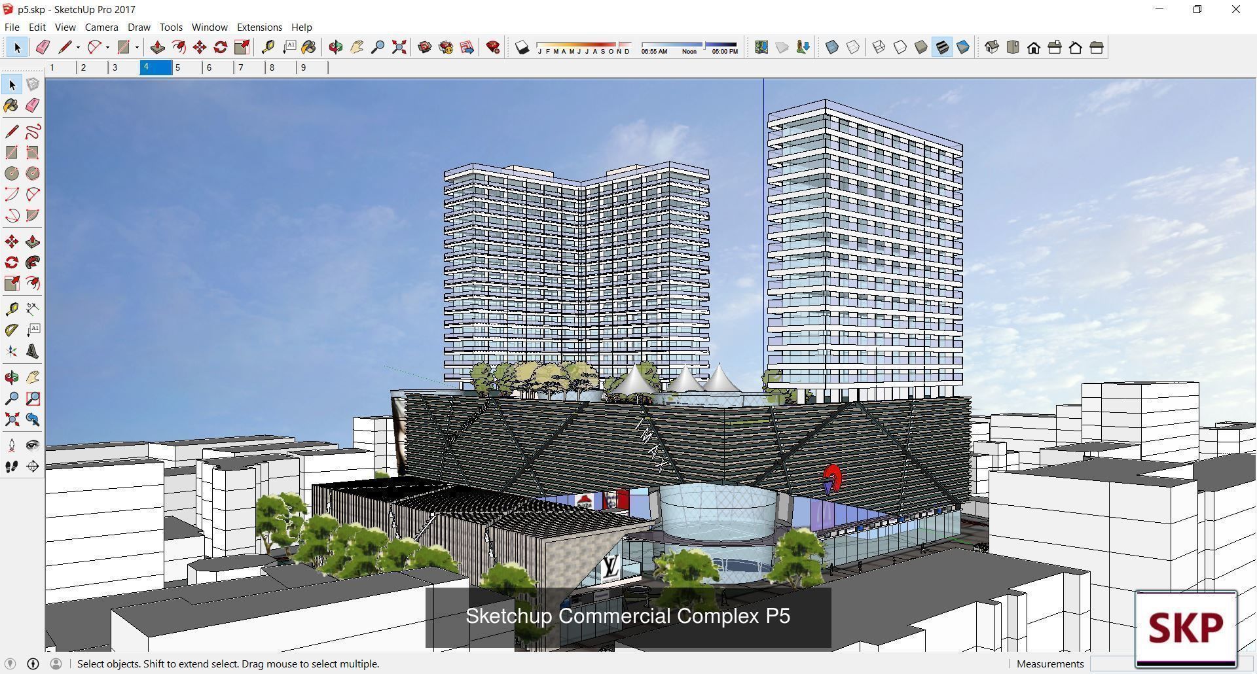Open the Draw menu
Viewport: 1257px width, 674px height.
pyautogui.click(x=139, y=27)
